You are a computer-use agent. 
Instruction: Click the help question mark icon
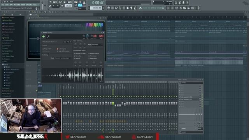tap(187, 3)
